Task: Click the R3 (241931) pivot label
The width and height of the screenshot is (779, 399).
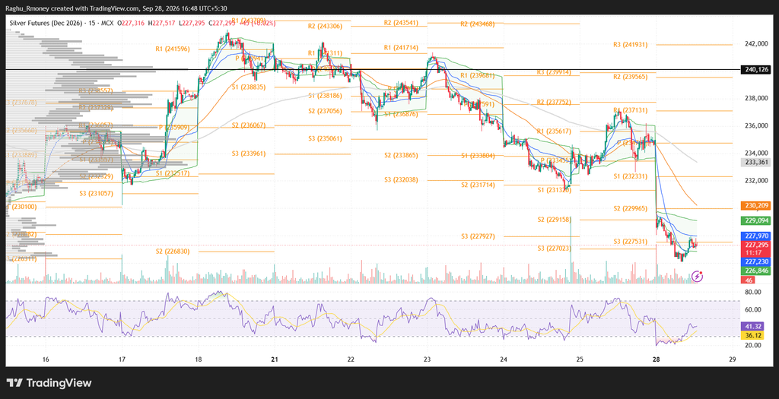Action: (x=631, y=44)
